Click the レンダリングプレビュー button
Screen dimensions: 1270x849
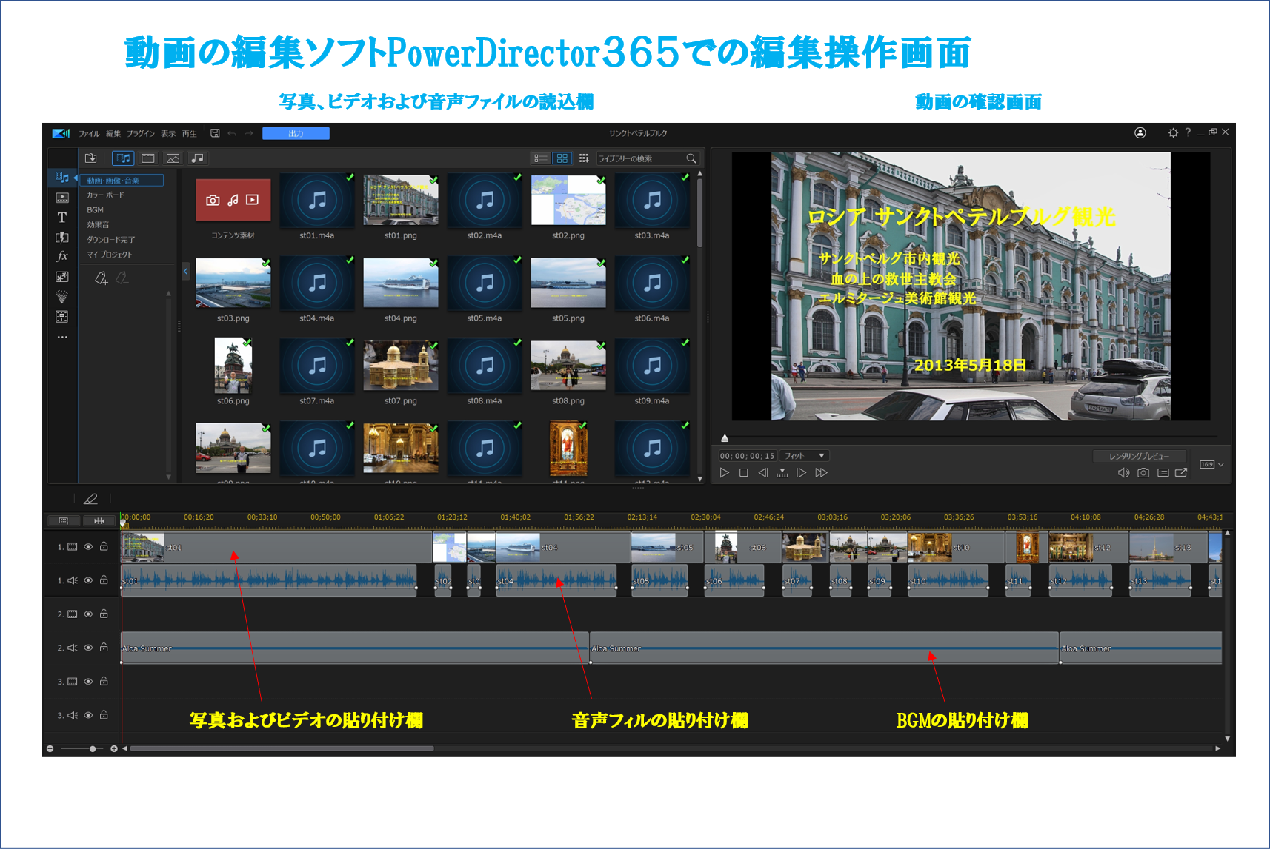tap(1139, 456)
